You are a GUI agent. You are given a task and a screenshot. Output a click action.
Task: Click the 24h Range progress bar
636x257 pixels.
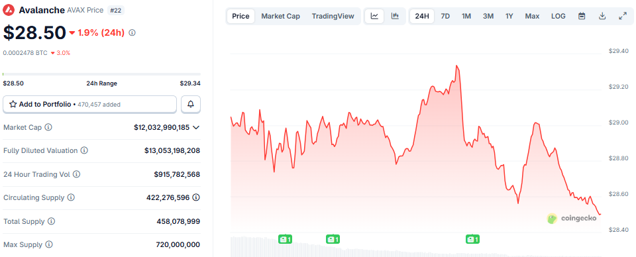pos(101,74)
